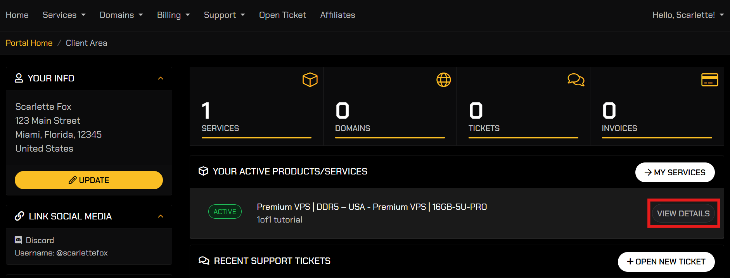Click the '1of1 tutorial' text
The image size is (730, 278).
click(x=279, y=219)
